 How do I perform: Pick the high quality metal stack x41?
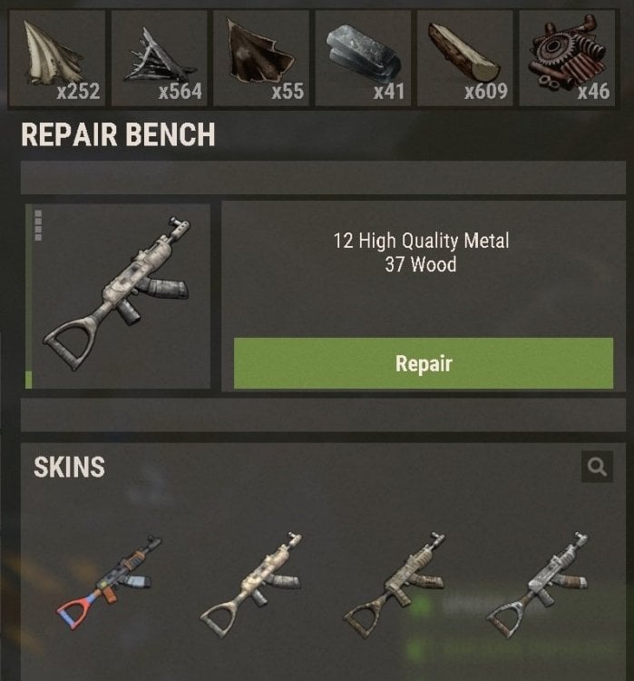pos(363,58)
